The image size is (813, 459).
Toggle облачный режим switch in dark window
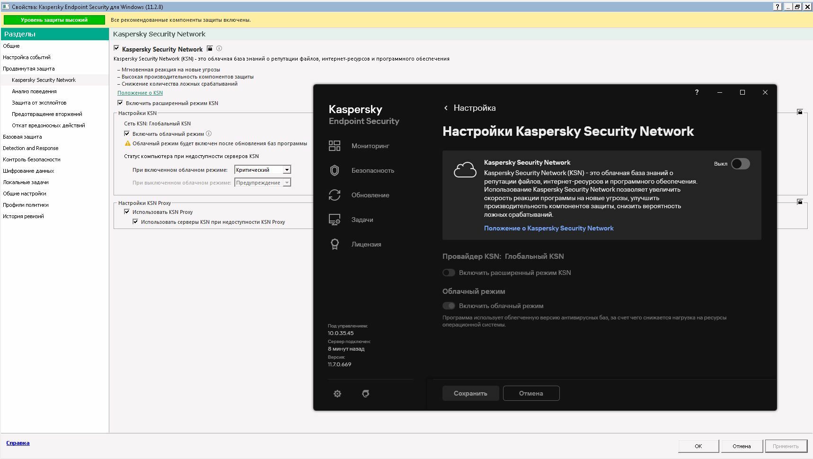449,306
